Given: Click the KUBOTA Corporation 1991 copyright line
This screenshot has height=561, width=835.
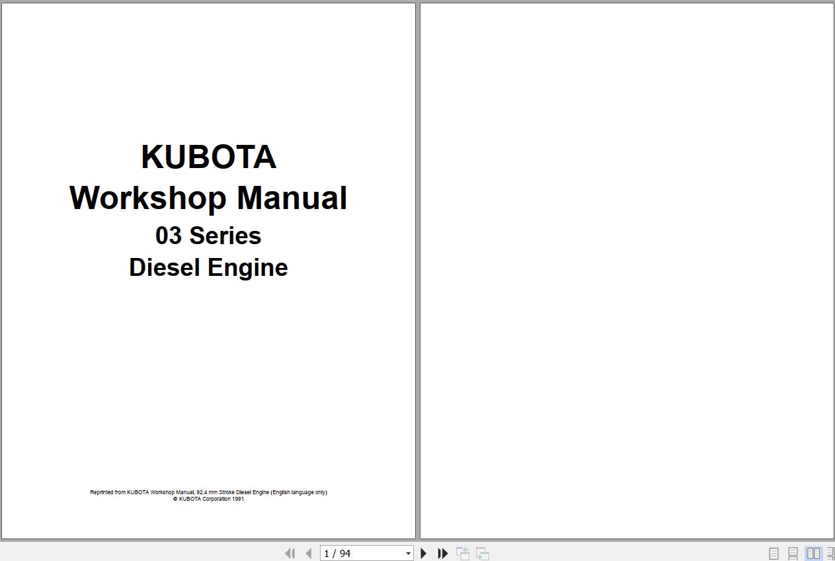Looking at the screenshot, I should 208,499.
